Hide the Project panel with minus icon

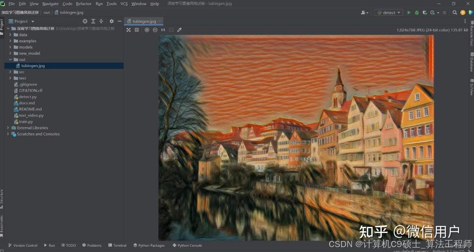(119, 21)
